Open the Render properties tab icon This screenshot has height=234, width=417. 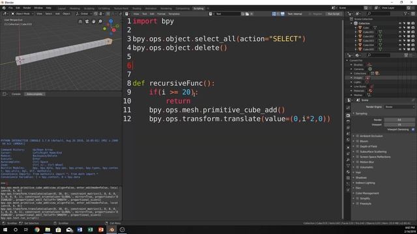tap(348, 116)
